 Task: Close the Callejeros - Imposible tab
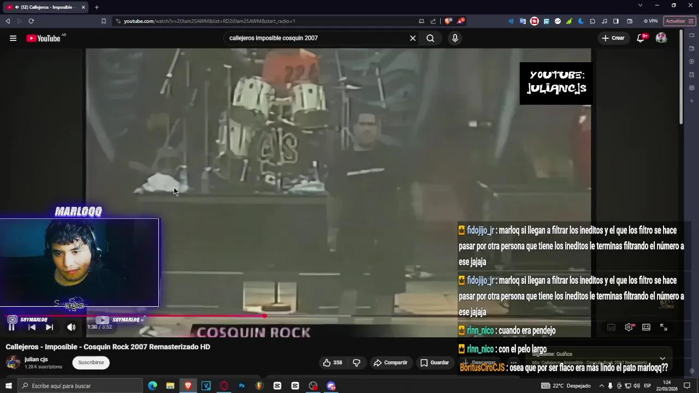pos(83,7)
